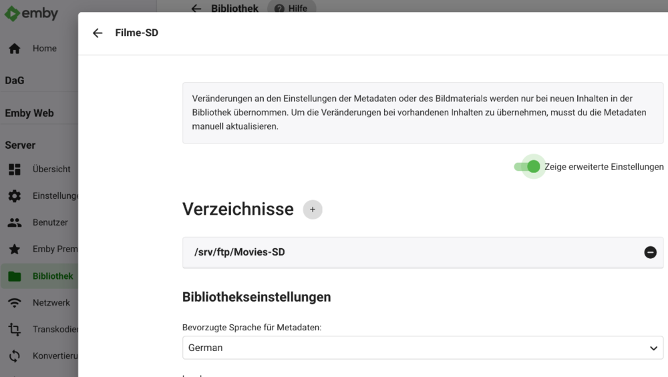The width and height of the screenshot is (668, 377).
Task: Click the Verzeichnisse heading
Action: (238, 210)
